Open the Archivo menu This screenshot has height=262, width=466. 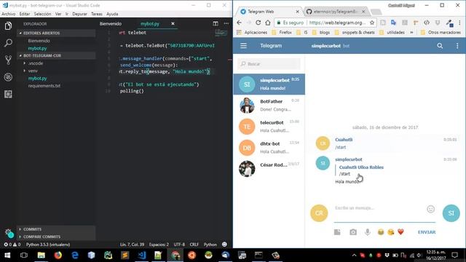click(x=8, y=14)
